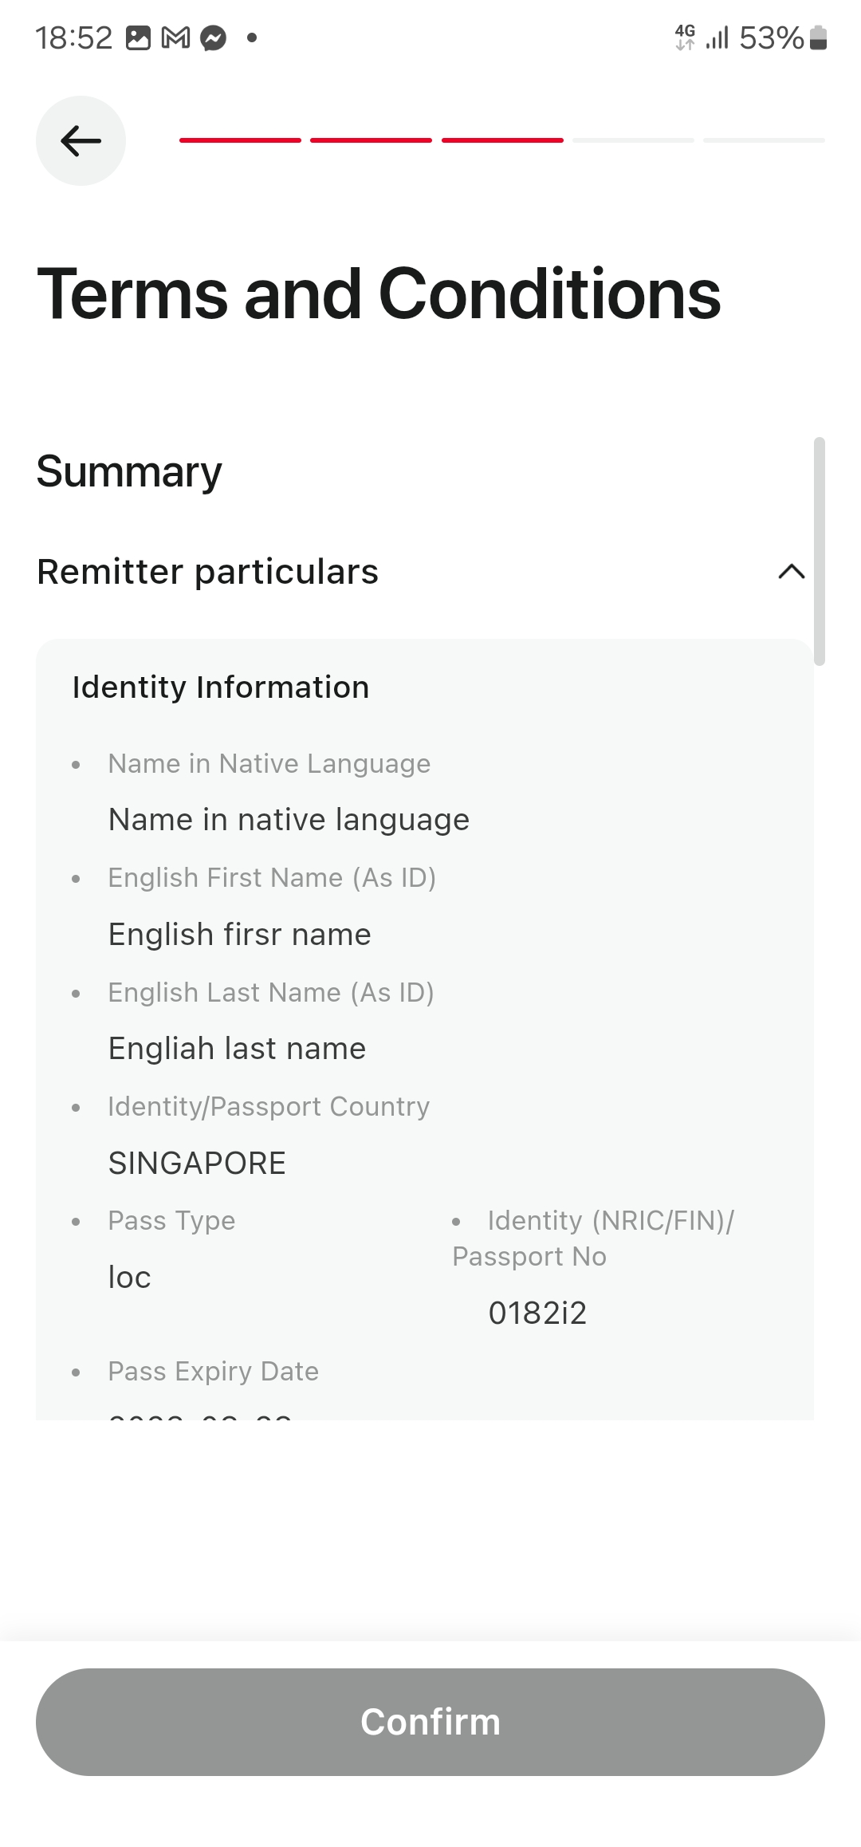861x1847 pixels.
Task: Tap the SINGAPORE country value
Action: tap(197, 1163)
